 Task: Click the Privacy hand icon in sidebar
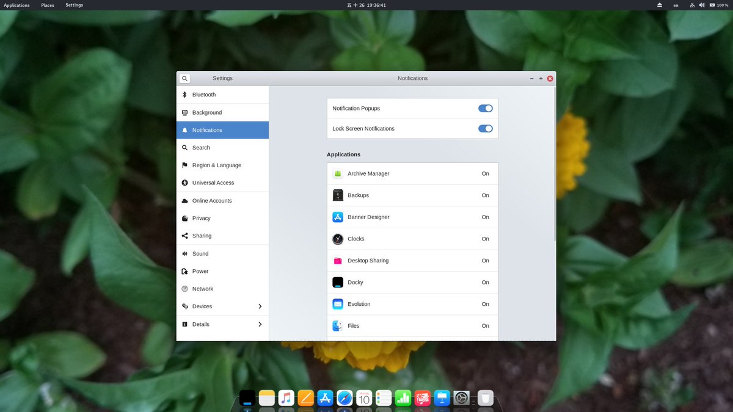tap(184, 218)
